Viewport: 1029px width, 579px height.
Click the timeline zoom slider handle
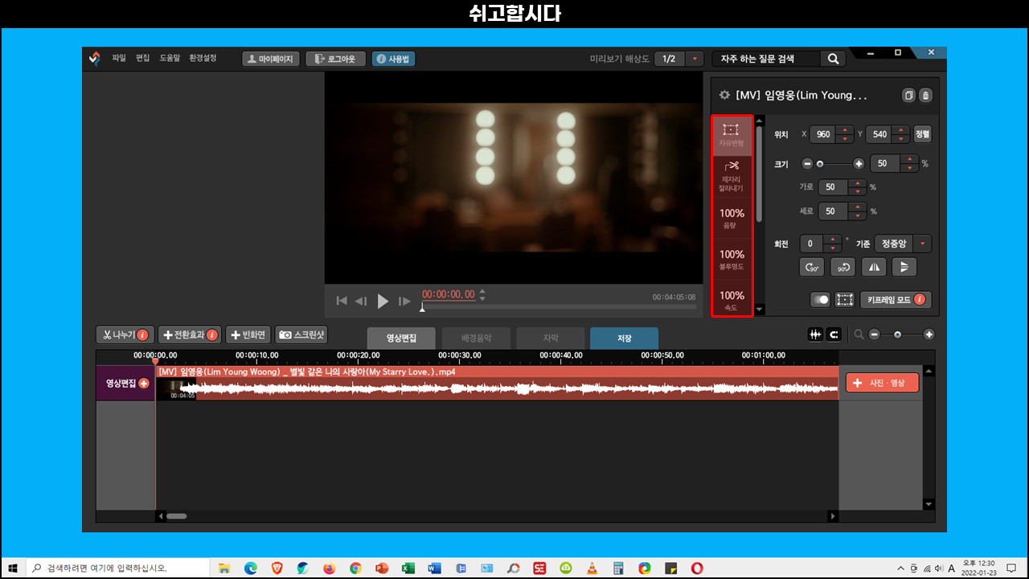[x=898, y=335]
